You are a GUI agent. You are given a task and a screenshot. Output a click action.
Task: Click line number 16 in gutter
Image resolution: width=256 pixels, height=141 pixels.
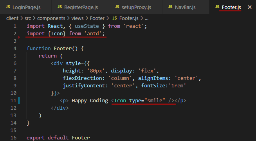[x=13, y=137]
